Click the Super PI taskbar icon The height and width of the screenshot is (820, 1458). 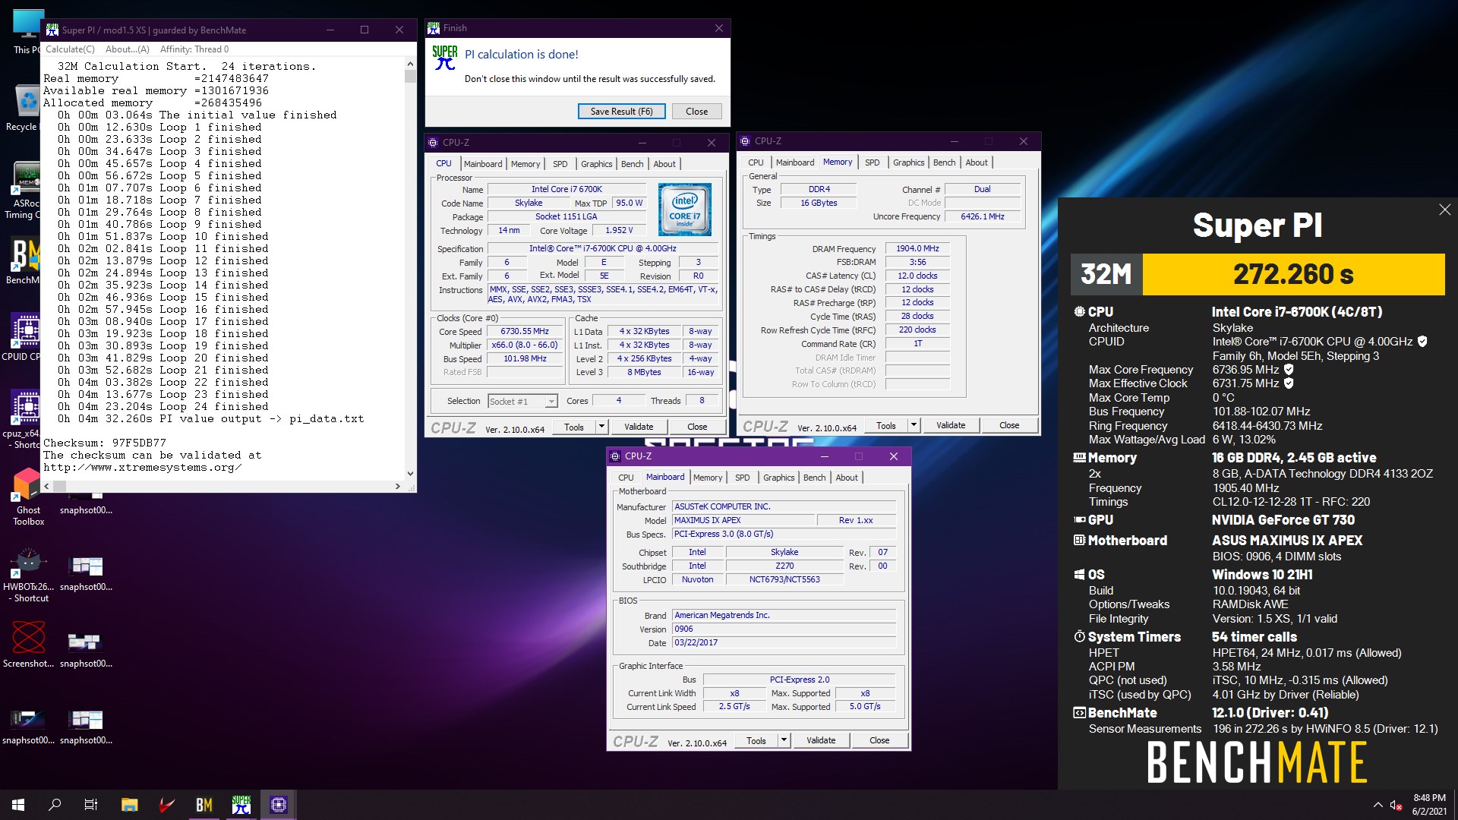click(241, 805)
